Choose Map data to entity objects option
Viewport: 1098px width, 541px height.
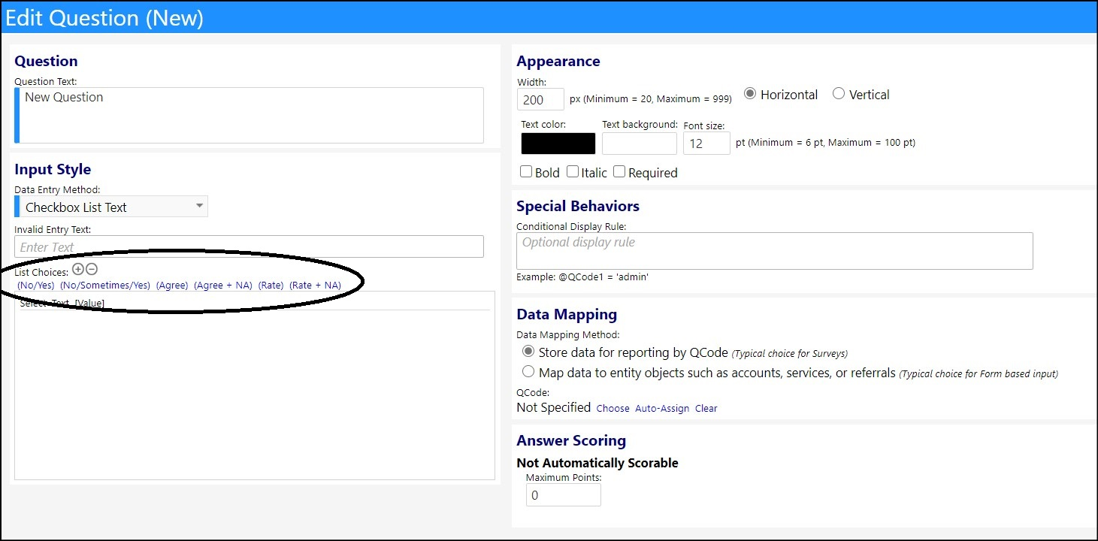click(x=528, y=372)
